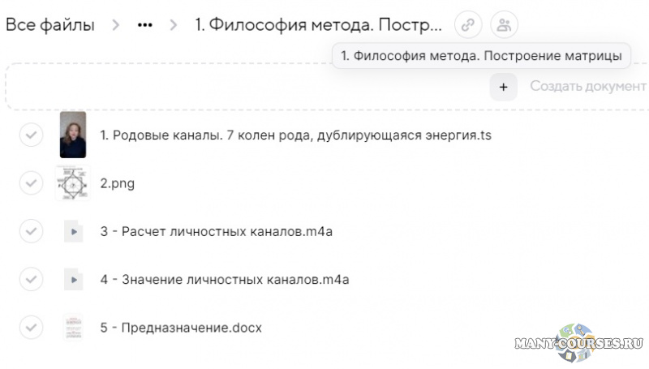Viewport: 649px width, 369px height.
Task: Click current folder breadcrumb Философия метода
Action: point(319,25)
